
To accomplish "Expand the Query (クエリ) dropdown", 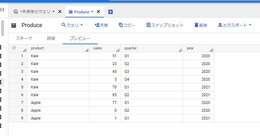I will [x=72, y=25].
